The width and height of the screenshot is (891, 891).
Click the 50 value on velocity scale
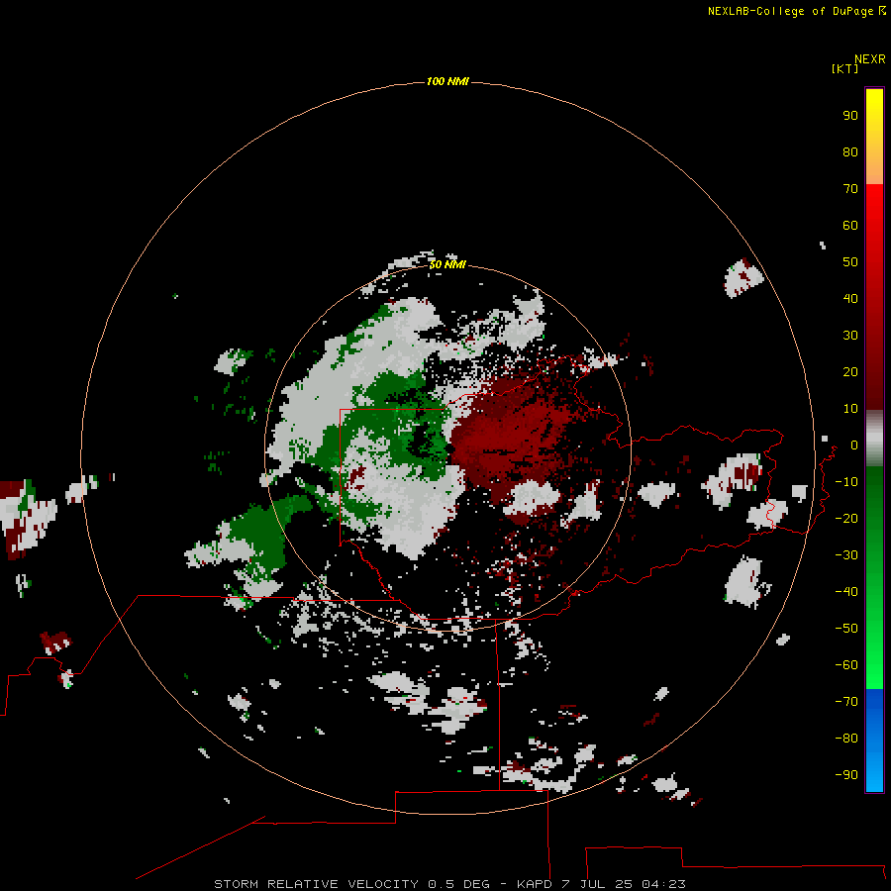[x=850, y=262]
